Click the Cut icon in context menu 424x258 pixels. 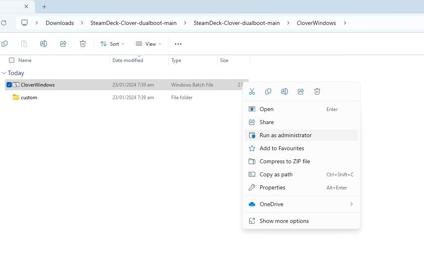coord(252,92)
